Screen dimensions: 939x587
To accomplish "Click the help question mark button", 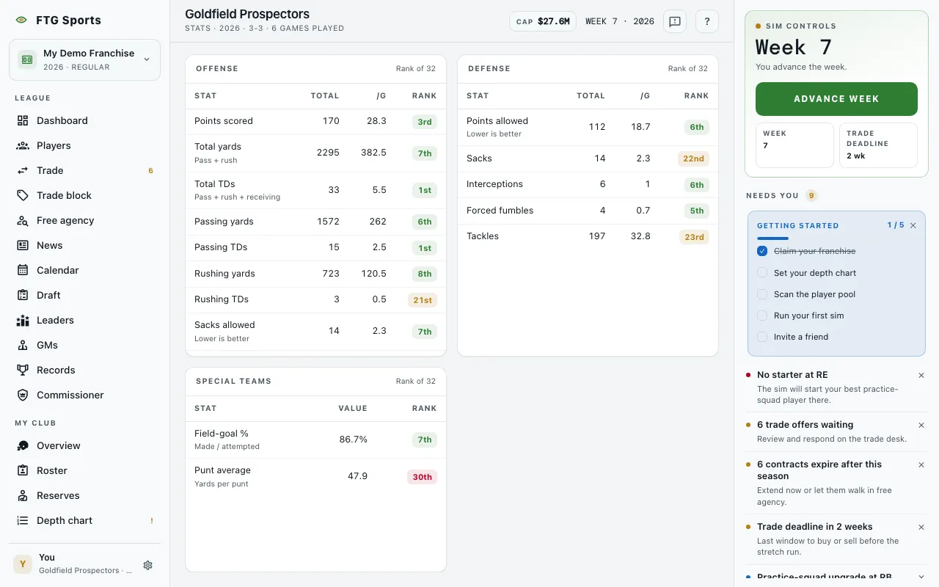I will pos(707,21).
